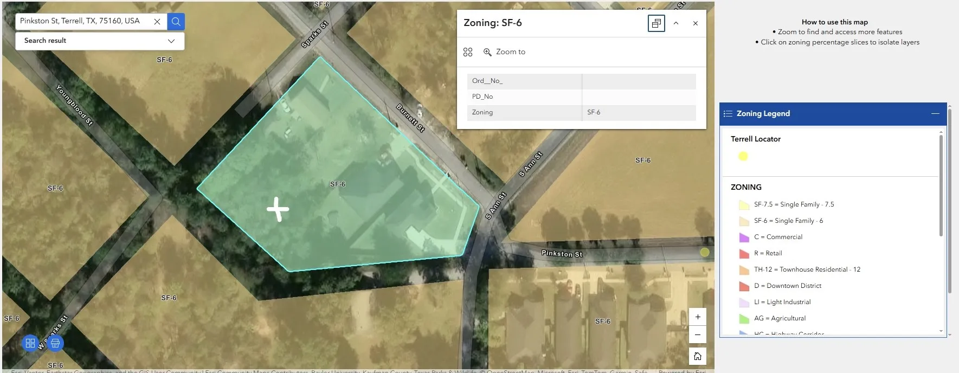Screen dimensions: 959x373
Task: Click the Downtown District legend swatch
Action: click(744, 286)
